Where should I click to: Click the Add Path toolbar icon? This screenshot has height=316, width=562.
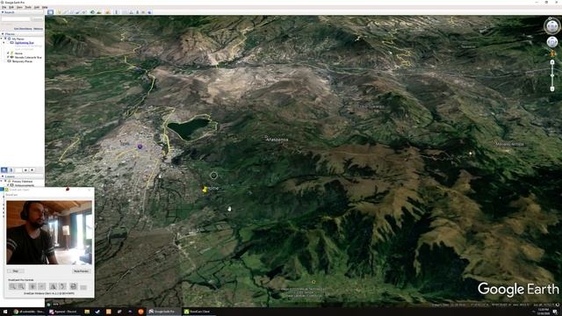click(72, 12)
